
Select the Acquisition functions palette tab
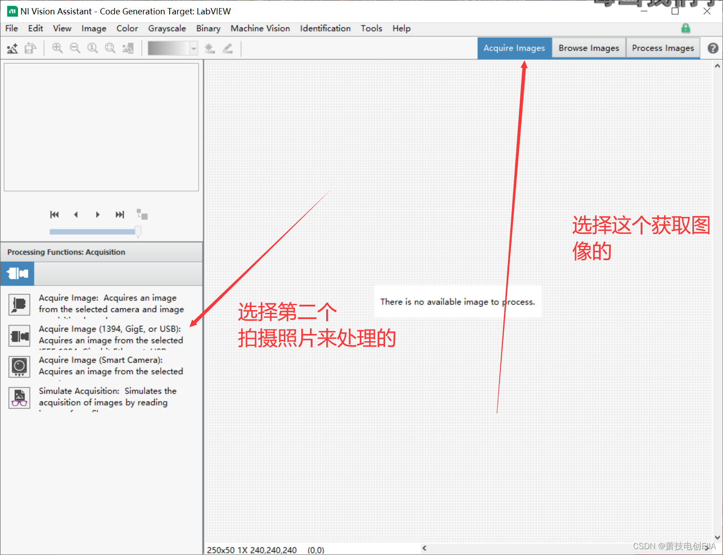click(18, 274)
